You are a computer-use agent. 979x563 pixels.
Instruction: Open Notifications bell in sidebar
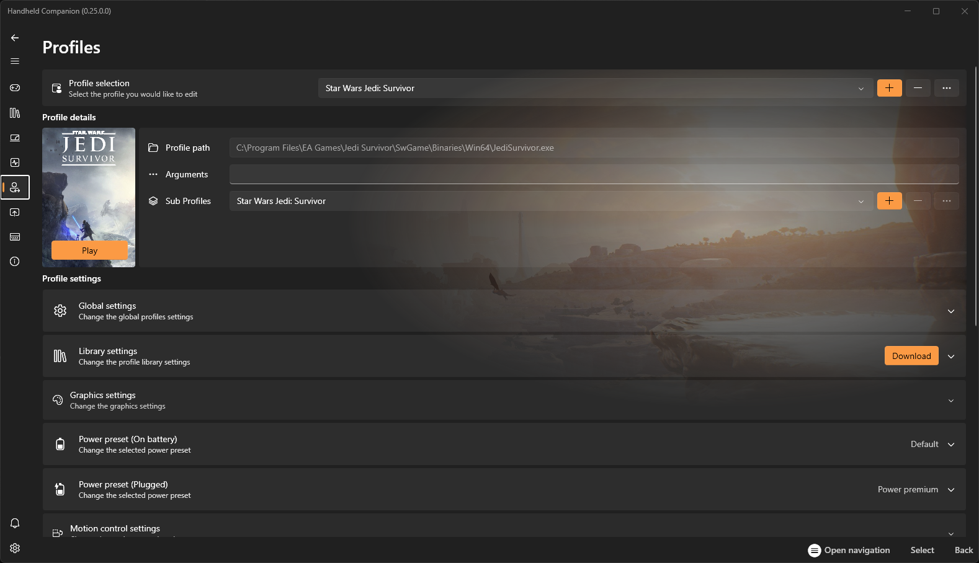click(x=15, y=523)
